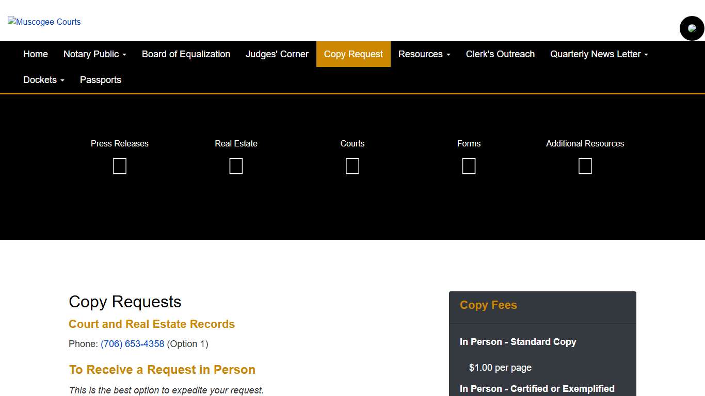
Task: Go to the Home page
Action: (x=36, y=54)
